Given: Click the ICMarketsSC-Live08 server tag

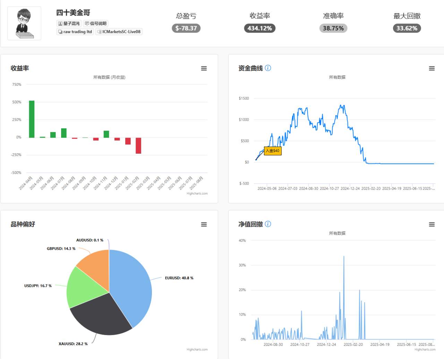Looking at the screenshot, I should pyautogui.click(x=119, y=32).
